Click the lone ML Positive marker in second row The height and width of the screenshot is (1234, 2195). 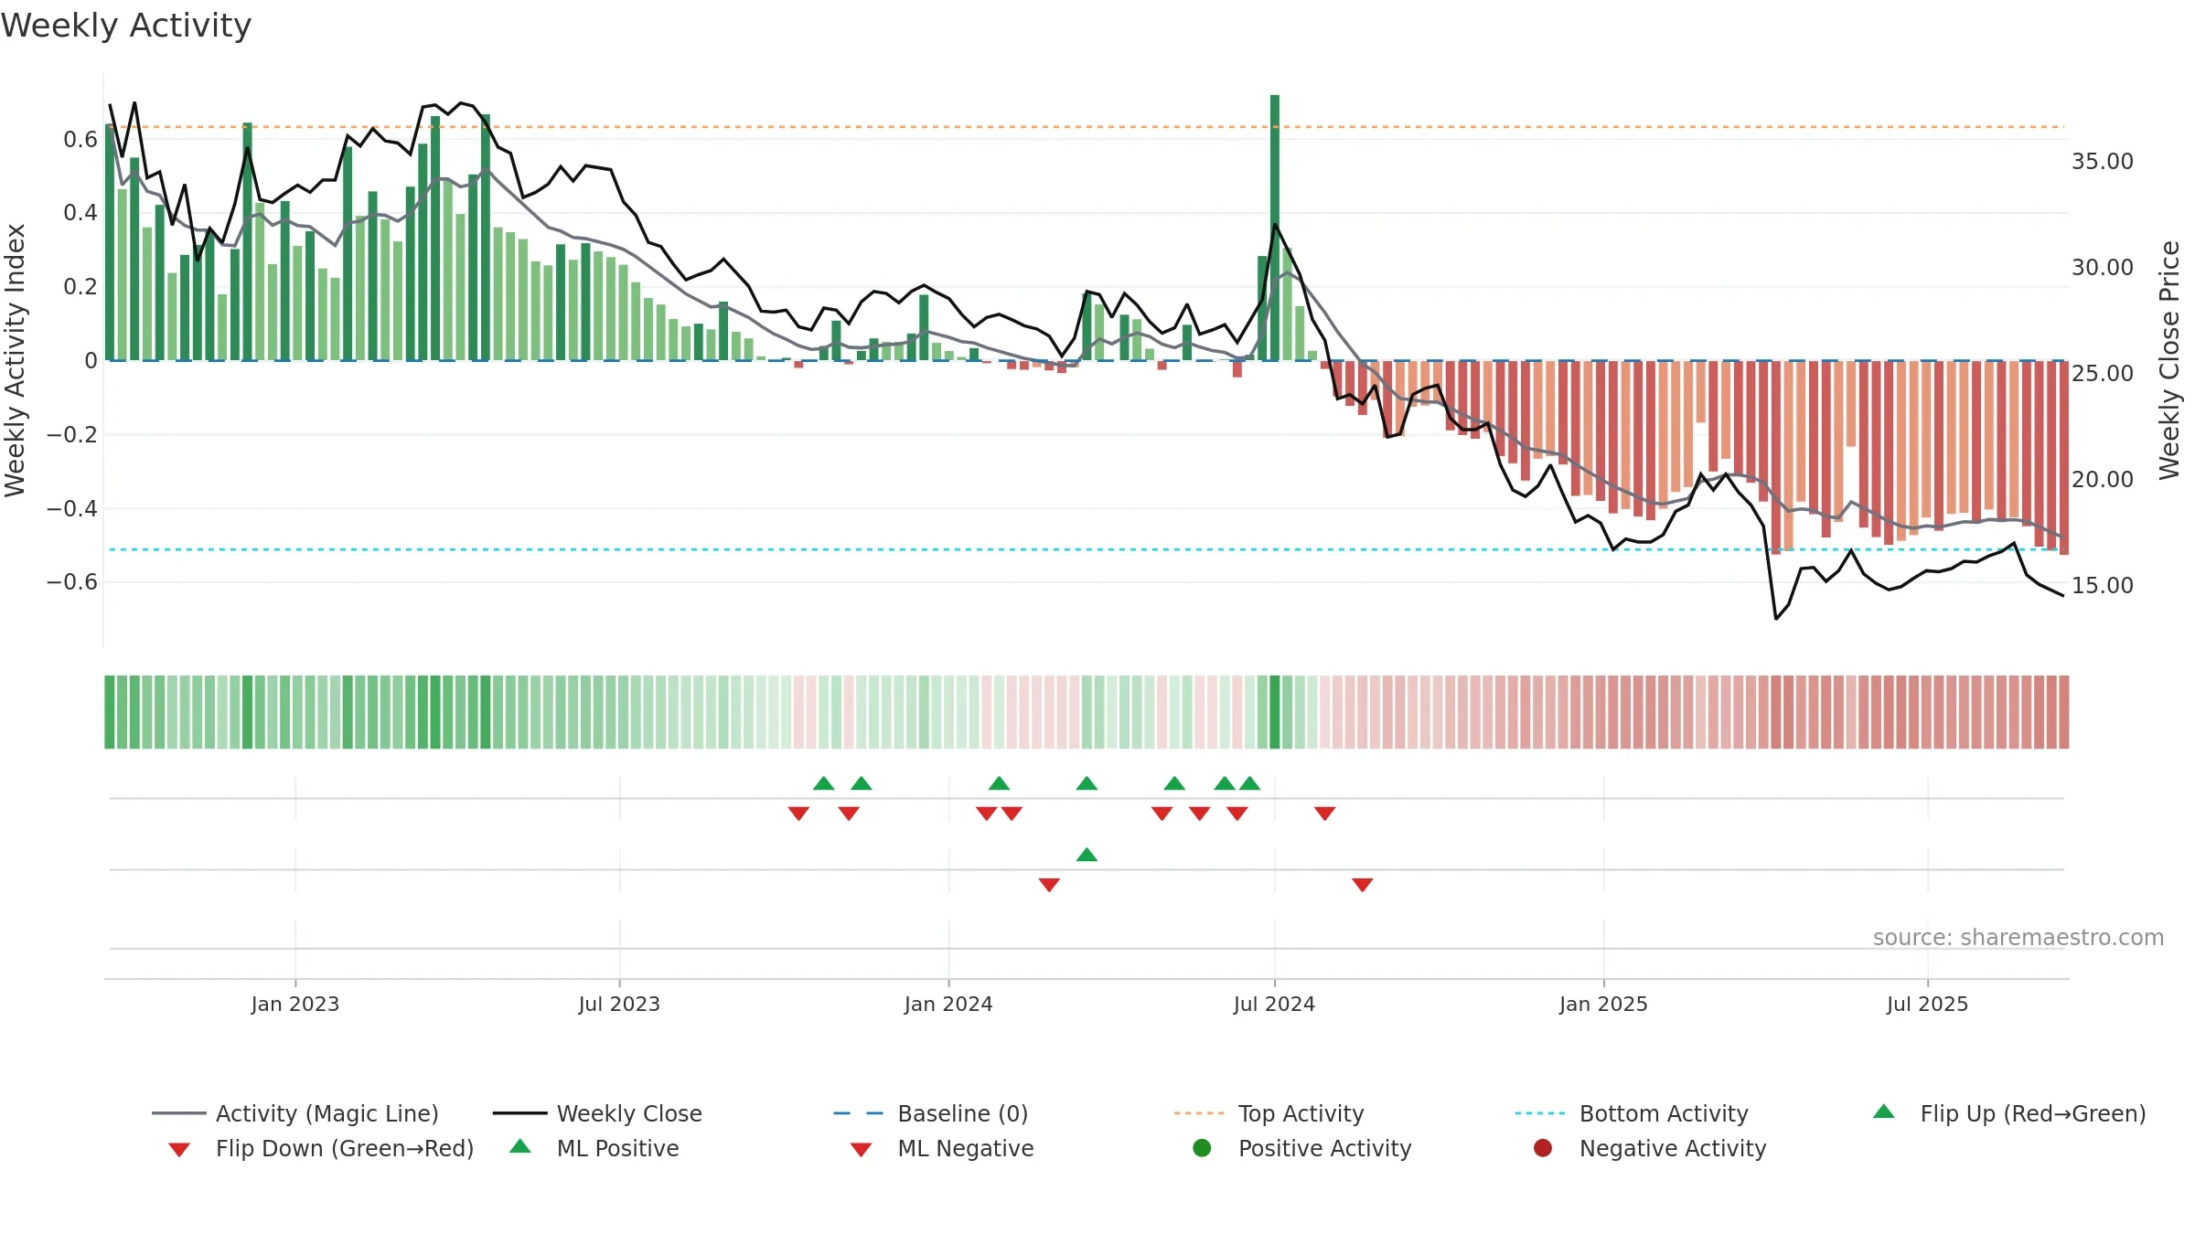[x=1087, y=855]
